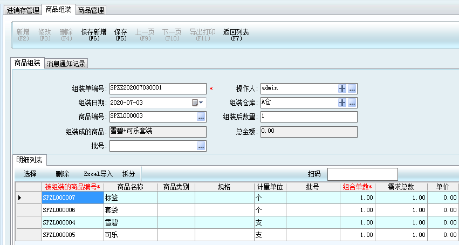The width and height of the screenshot is (459, 245).
Task: Click 保存新增 (F6) toolbar button
Action: (x=94, y=35)
